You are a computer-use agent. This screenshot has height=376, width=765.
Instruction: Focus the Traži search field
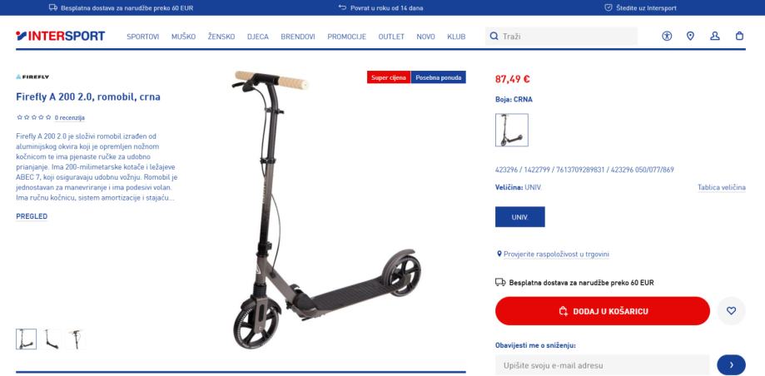pyautogui.click(x=561, y=36)
